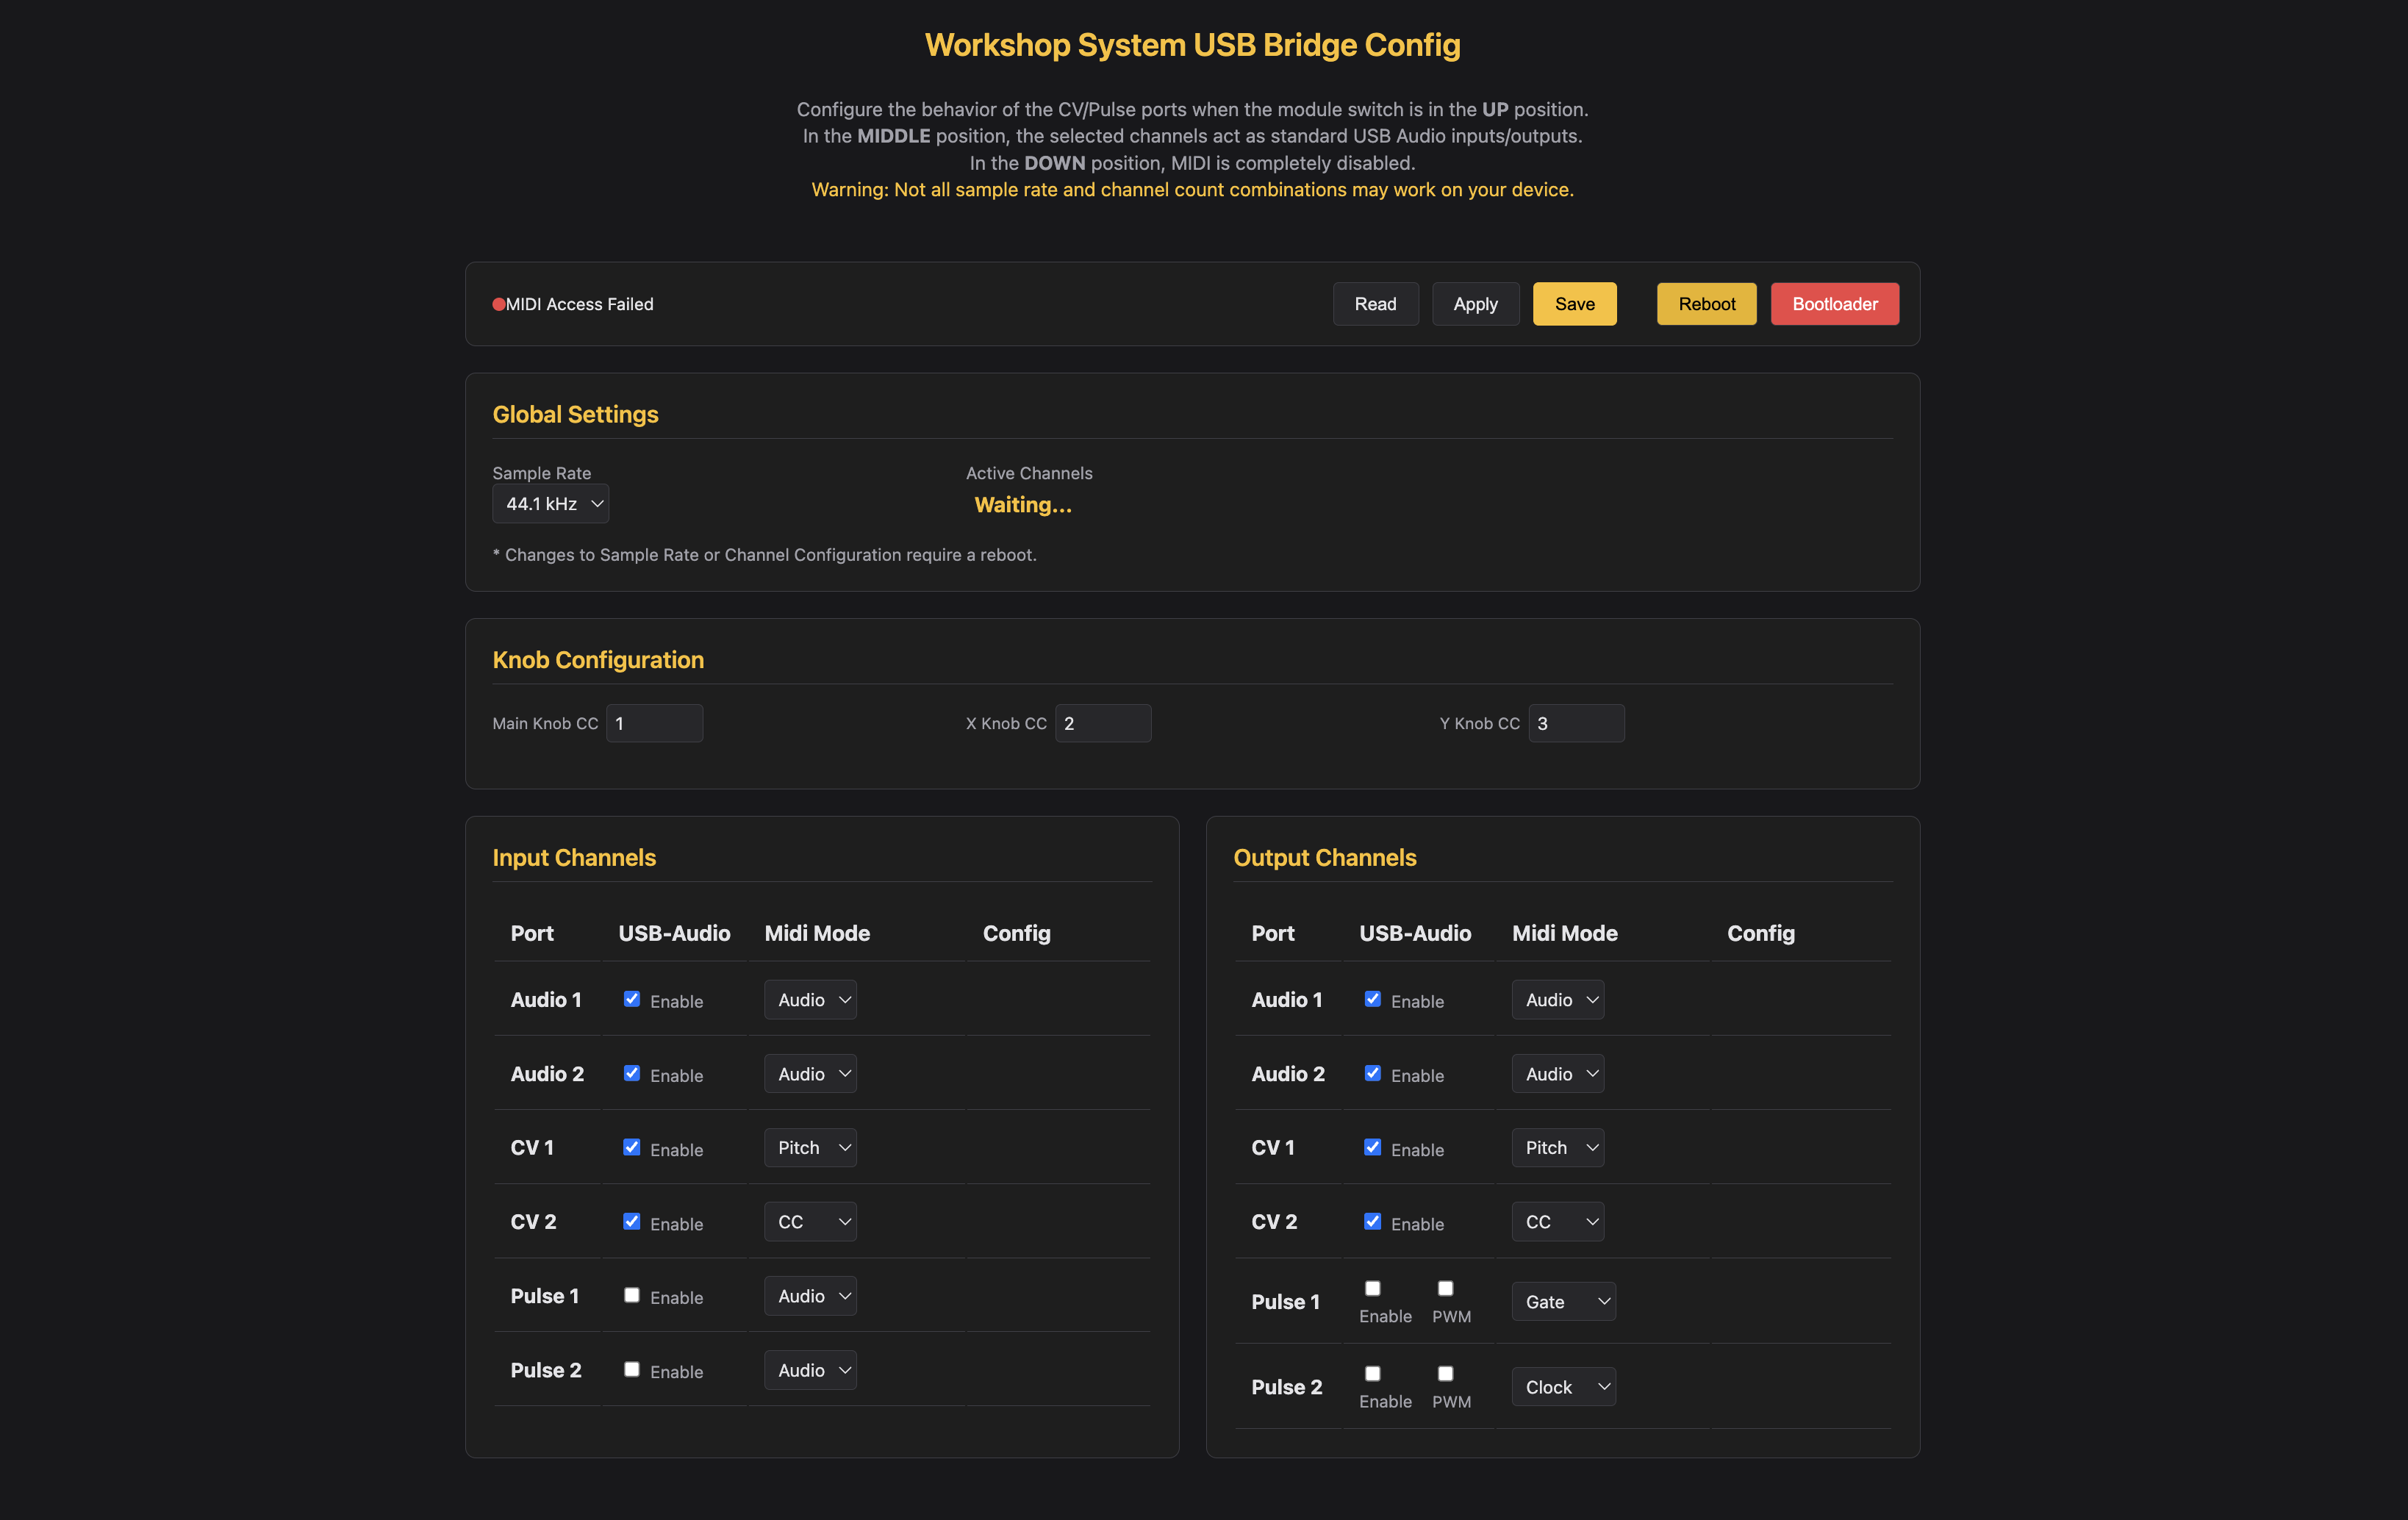
Task: Toggle the Input CV 2 Enable checkbox
Action: coord(632,1221)
